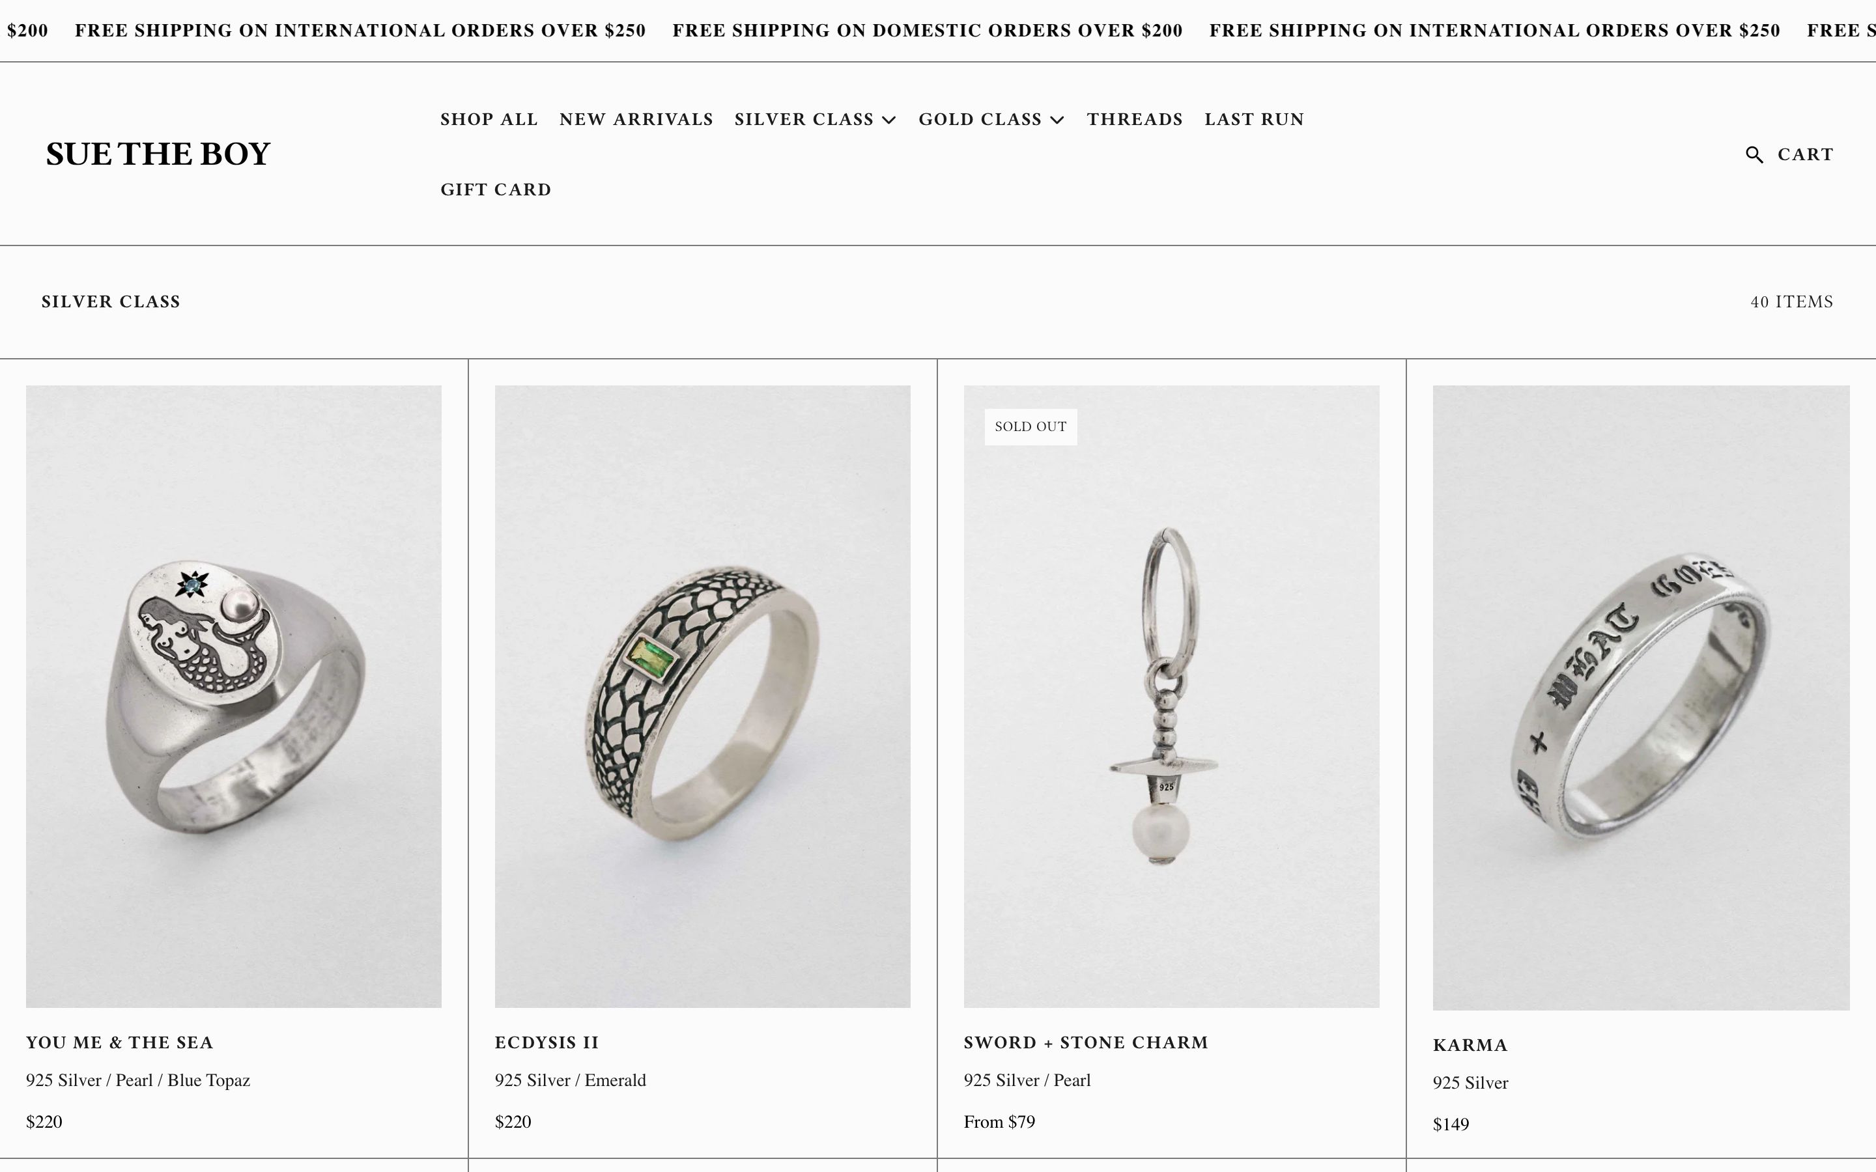Select Last Run in navigation

(x=1255, y=119)
